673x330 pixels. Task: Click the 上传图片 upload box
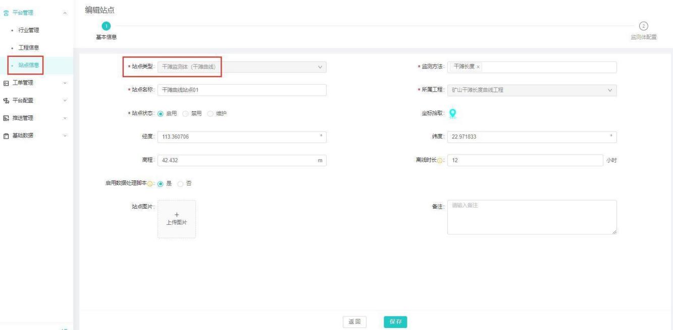(176, 219)
